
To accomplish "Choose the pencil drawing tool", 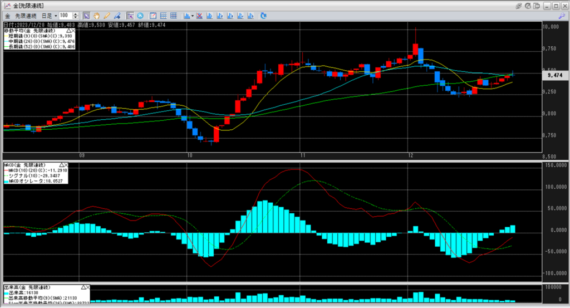I will (106, 16).
